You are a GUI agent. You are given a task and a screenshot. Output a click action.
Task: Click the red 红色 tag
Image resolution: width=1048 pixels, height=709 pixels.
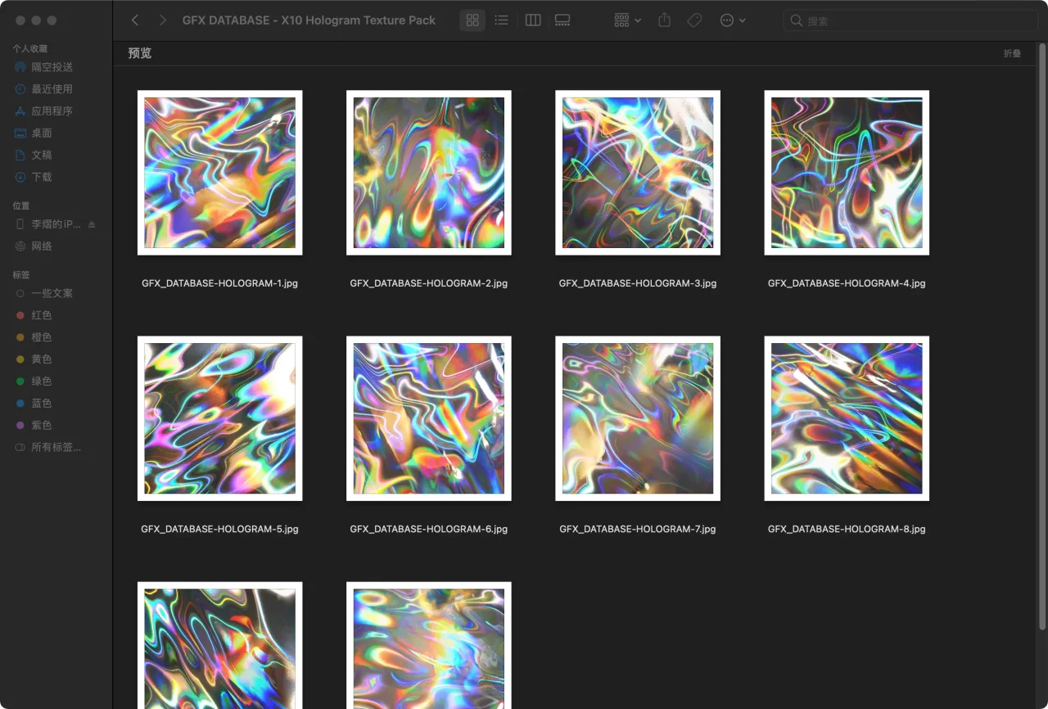[41, 315]
